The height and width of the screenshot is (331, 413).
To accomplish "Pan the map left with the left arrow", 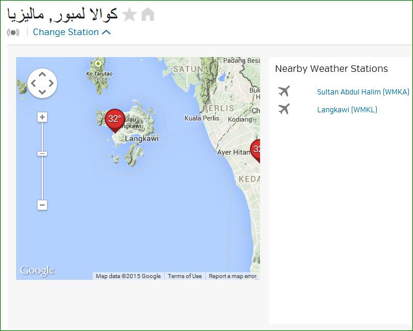I will pos(33,83).
